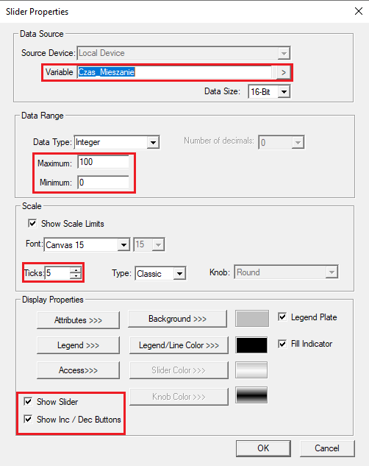Click the black legend color swatch
The width and height of the screenshot is (369, 466).
point(251,345)
